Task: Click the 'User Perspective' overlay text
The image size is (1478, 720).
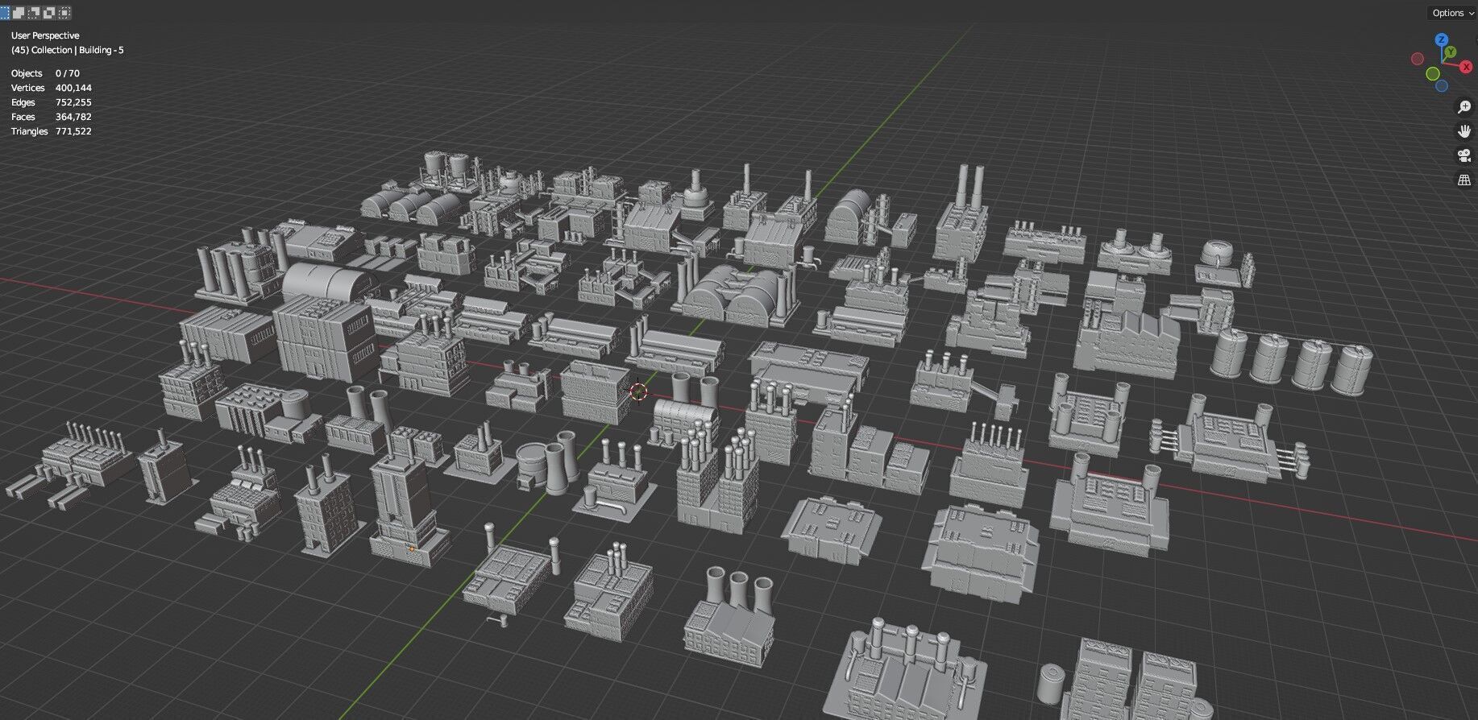Action: 45,35
